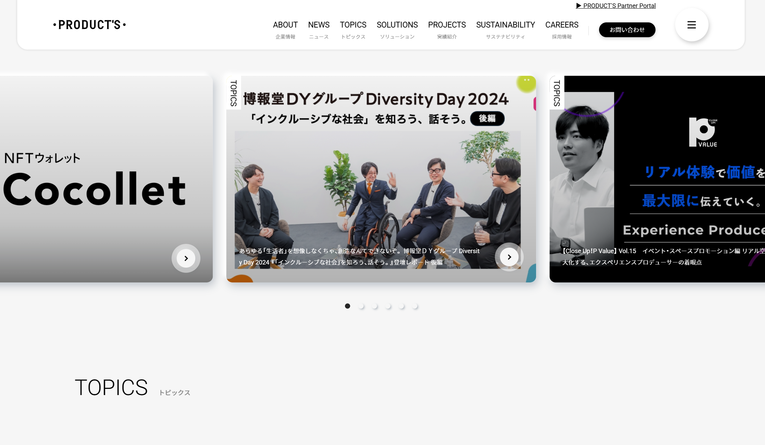Click the PRODUCT'S logo
The height and width of the screenshot is (445, 765).
pos(90,25)
